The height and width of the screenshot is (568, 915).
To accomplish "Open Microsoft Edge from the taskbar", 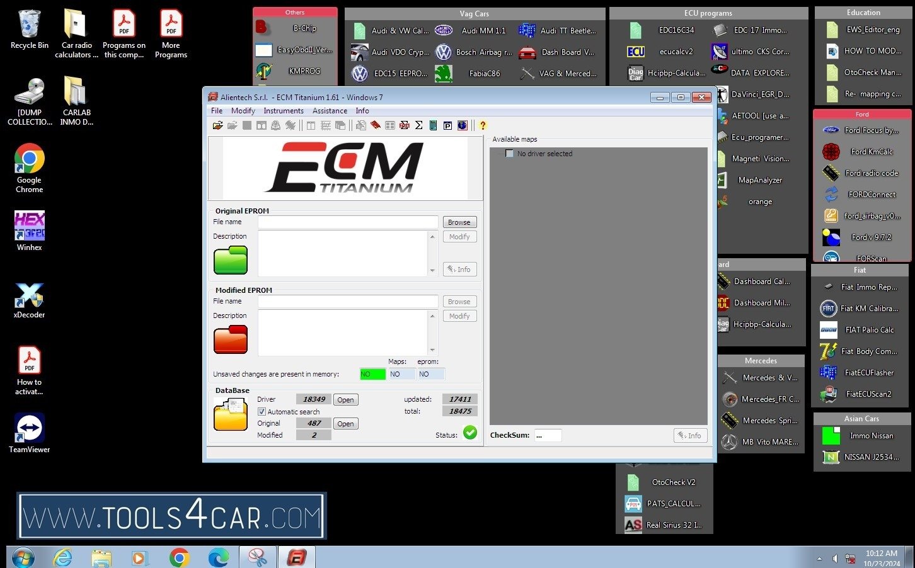I will point(218,557).
